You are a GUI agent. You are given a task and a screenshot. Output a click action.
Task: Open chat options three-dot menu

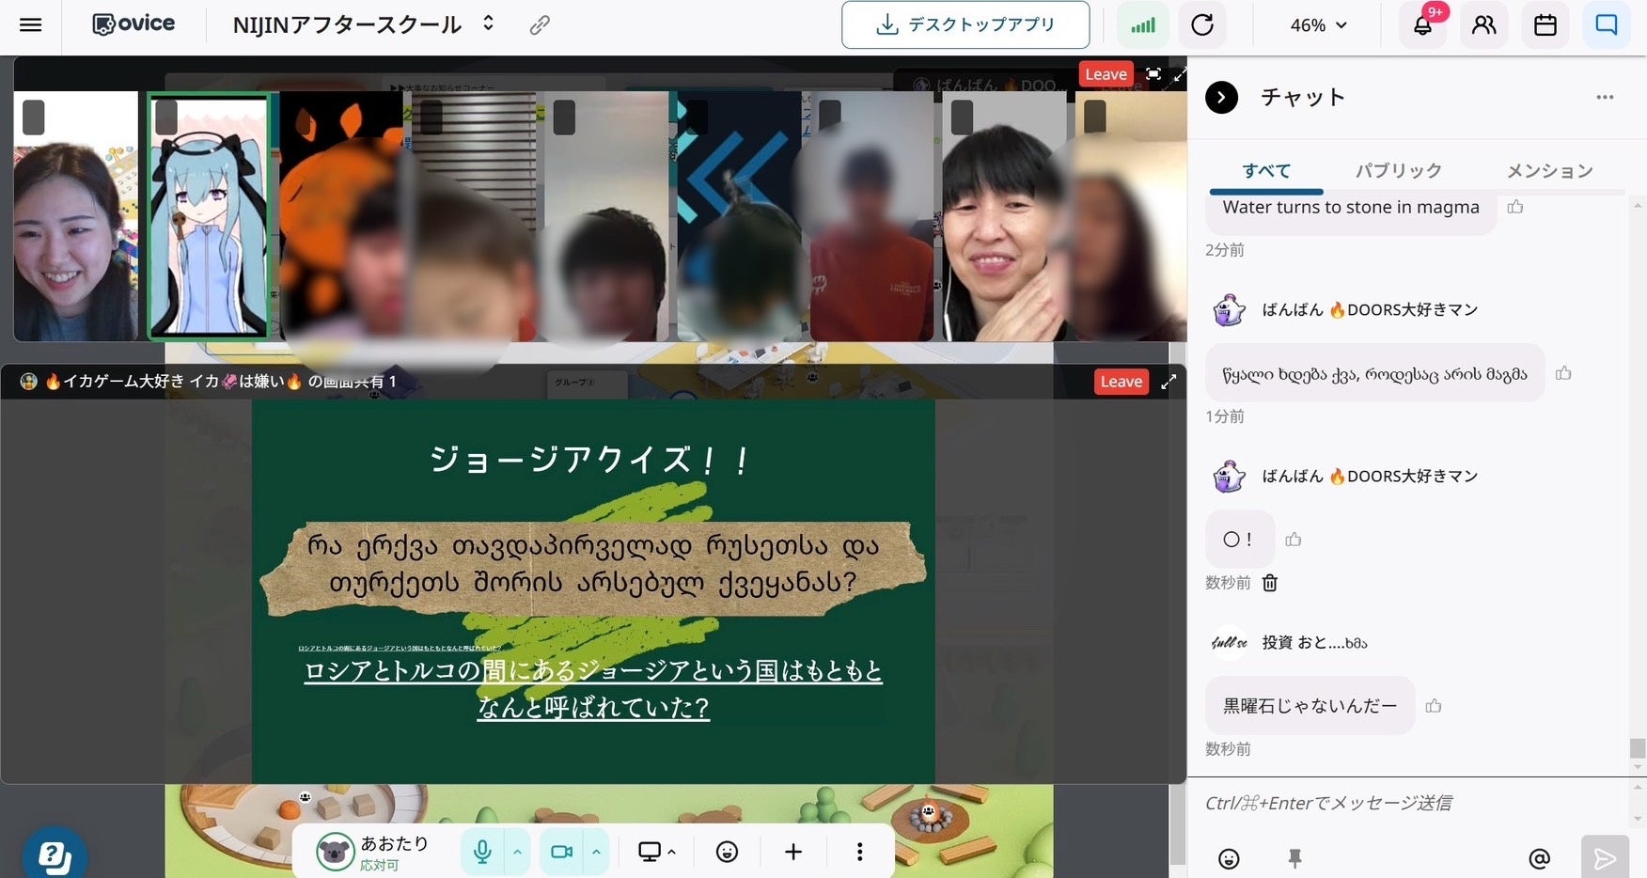click(x=1605, y=97)
